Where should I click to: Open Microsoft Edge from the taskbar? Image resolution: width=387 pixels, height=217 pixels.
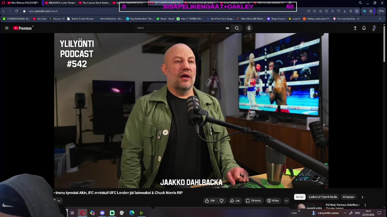pyautogui.click(x=132, y=213)
